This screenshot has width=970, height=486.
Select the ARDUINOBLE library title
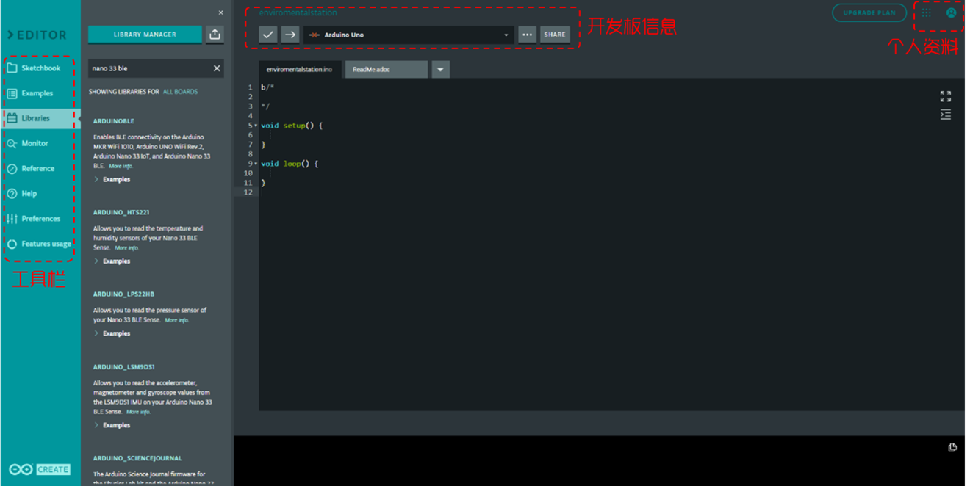(x=114, y=121)
